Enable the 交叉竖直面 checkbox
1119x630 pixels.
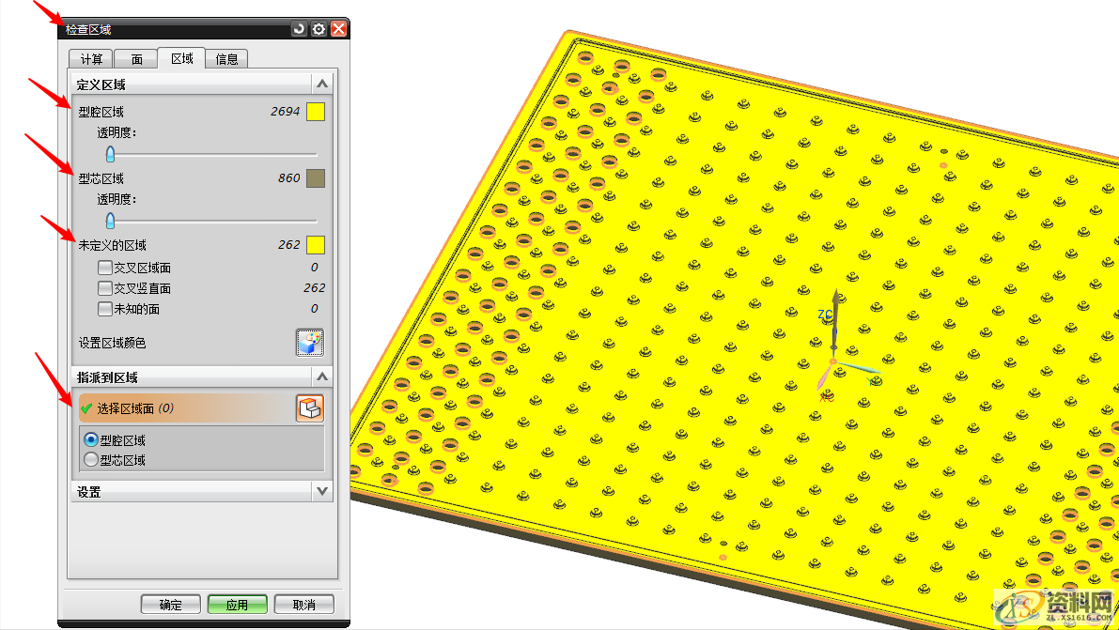(x=105, y=288)
